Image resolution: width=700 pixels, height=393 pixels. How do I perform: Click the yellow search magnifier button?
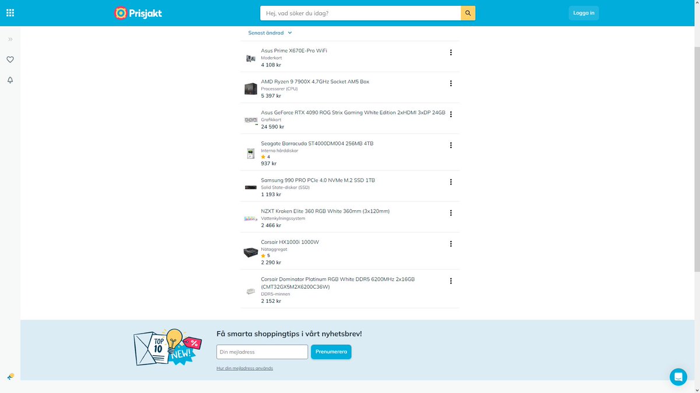click(x=468, y=13)
